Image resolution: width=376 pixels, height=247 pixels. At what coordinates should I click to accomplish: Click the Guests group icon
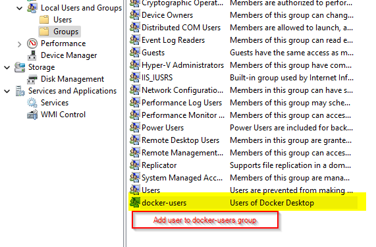[x=135, y=53]
